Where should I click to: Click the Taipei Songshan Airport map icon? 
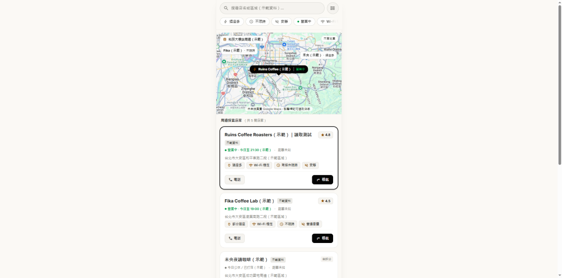click(284, 44)
